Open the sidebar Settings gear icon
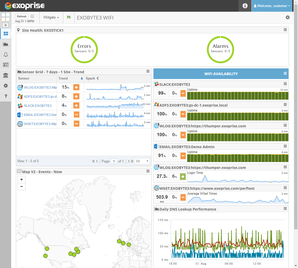The image size is (298, 268). pos(5,86)
